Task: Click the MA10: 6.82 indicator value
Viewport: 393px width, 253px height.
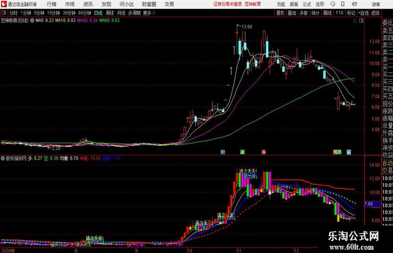Action: pyautogui.click(x=65, y=20)
